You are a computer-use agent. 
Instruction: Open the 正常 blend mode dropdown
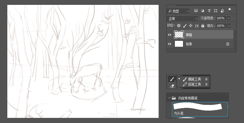[183, 18]
